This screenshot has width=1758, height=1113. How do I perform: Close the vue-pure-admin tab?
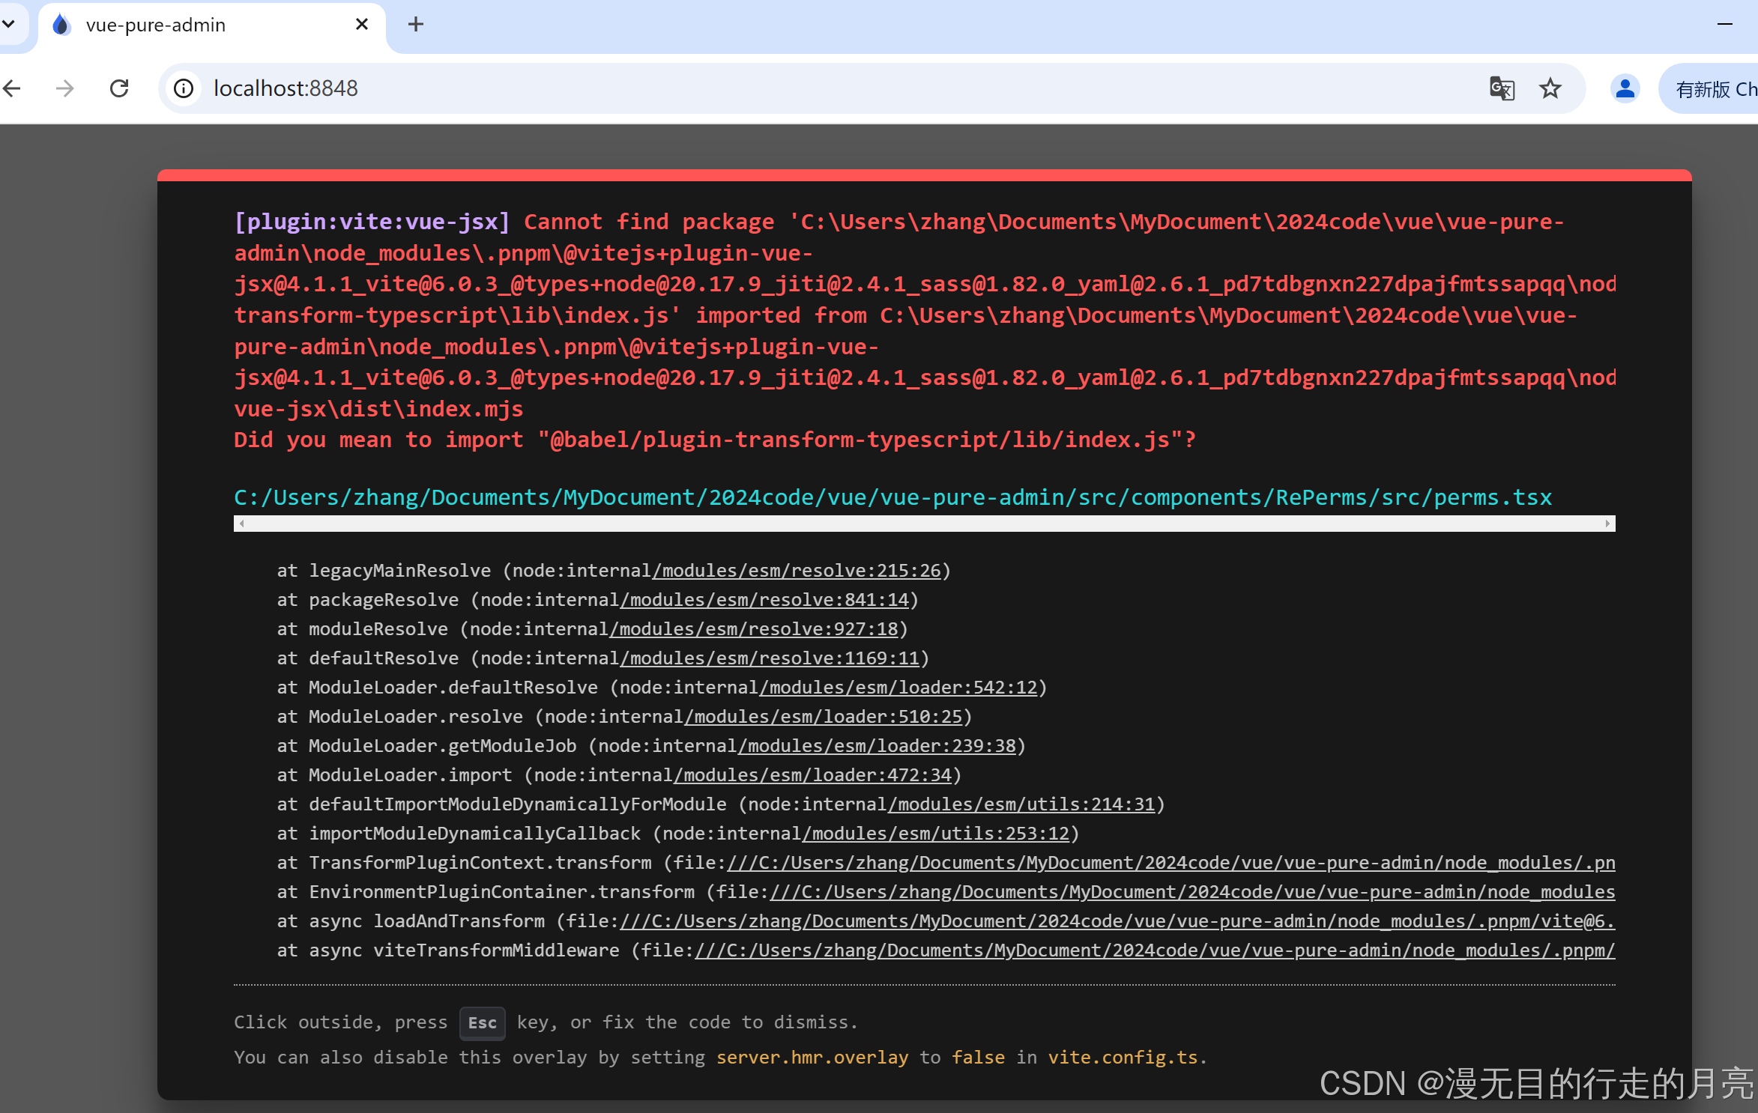(x=362, y=25)
